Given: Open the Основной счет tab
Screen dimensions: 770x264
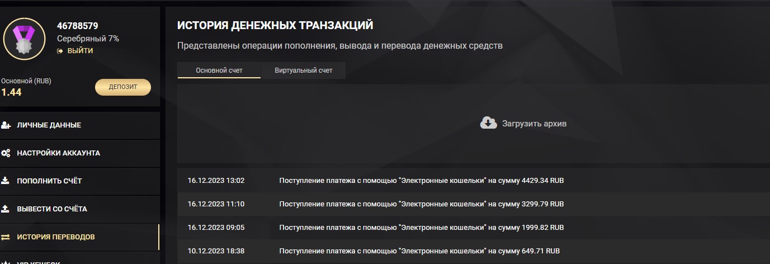Looking at the screenshot, I should 219,70.
